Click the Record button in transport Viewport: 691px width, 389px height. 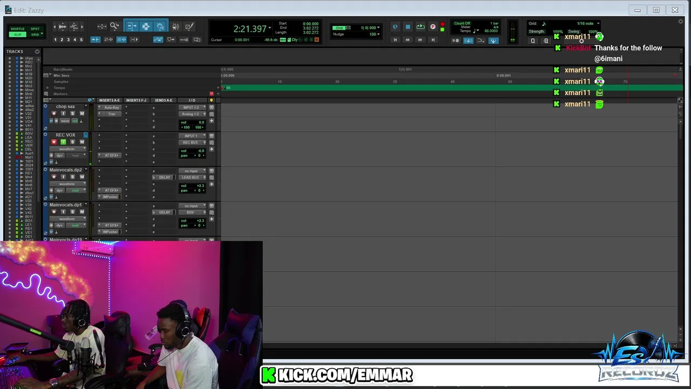coord(432,27)
